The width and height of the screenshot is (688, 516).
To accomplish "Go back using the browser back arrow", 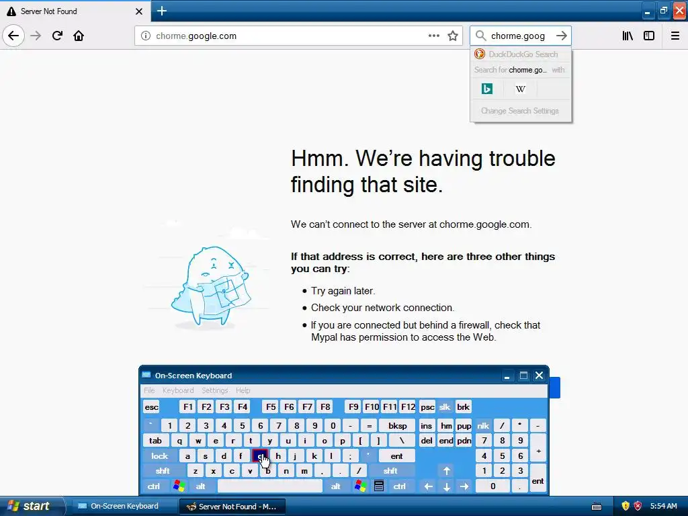I will point(13,36).
